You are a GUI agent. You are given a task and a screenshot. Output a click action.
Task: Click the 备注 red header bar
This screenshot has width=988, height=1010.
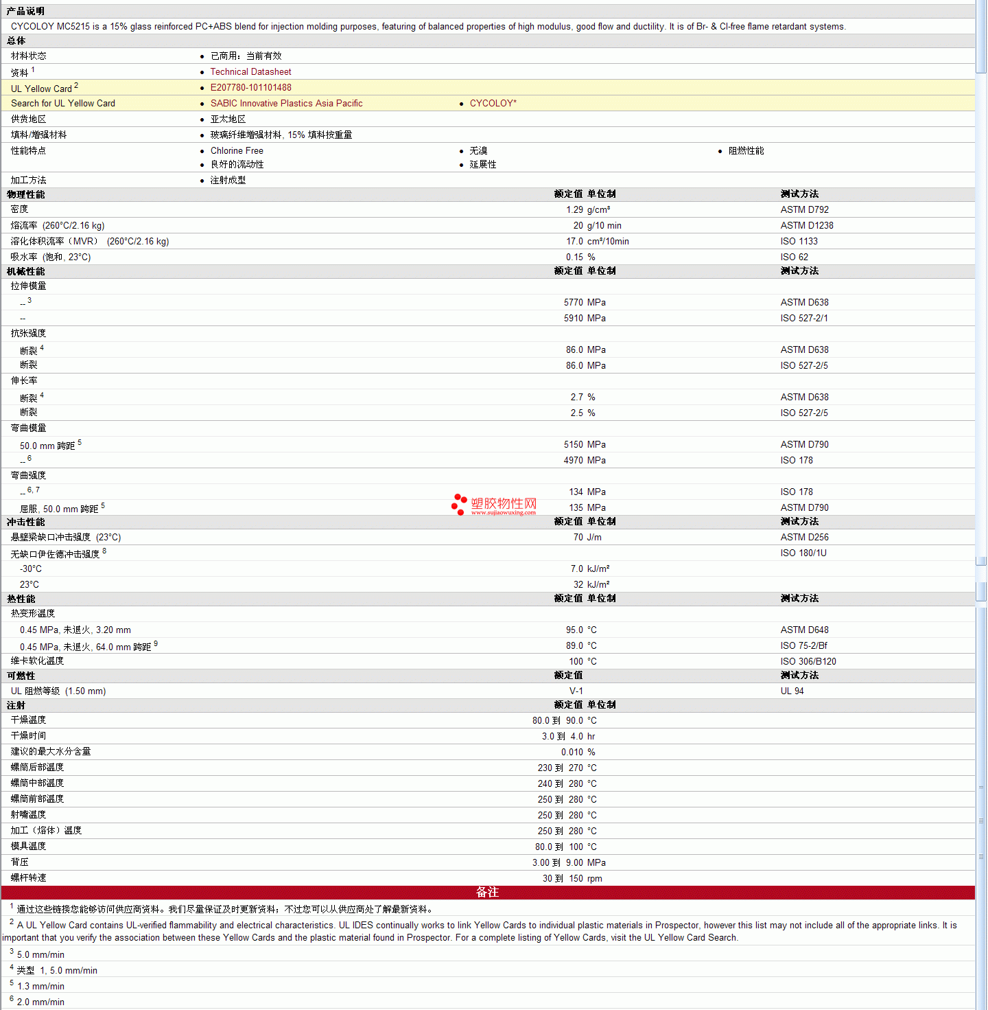click(488, 892)
